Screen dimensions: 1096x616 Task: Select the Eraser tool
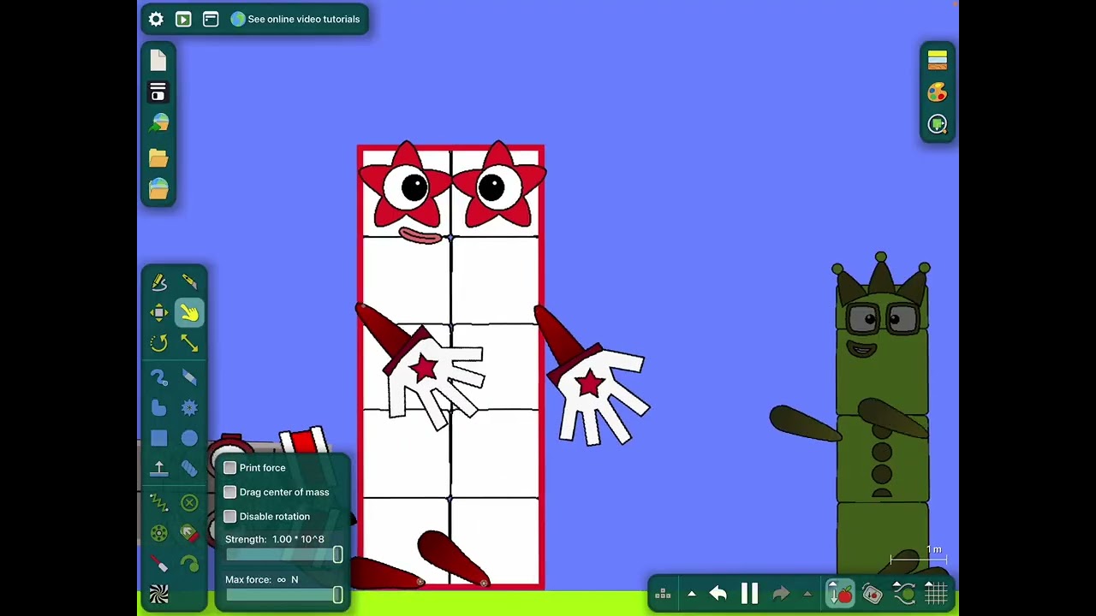point(189,469)
